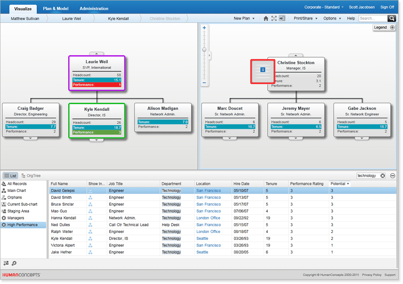Expand subordinates under Gabe Jackson
Image resolution: width=403 pixels, height=284 pixels.
(x=362, y=138)
